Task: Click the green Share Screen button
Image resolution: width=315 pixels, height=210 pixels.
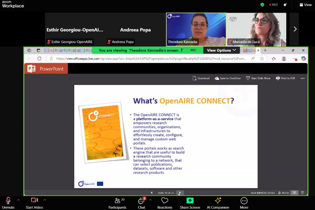Action: coord(190,203)
